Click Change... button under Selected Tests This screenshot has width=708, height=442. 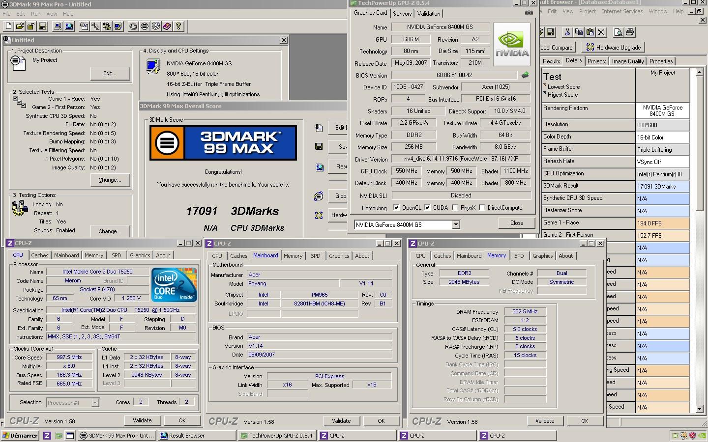[110, 180]
